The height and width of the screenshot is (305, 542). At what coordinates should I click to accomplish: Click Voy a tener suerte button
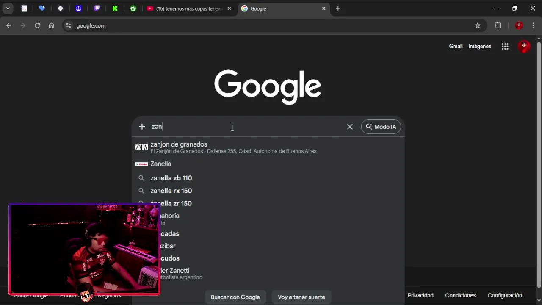click(x=301, y=297)
